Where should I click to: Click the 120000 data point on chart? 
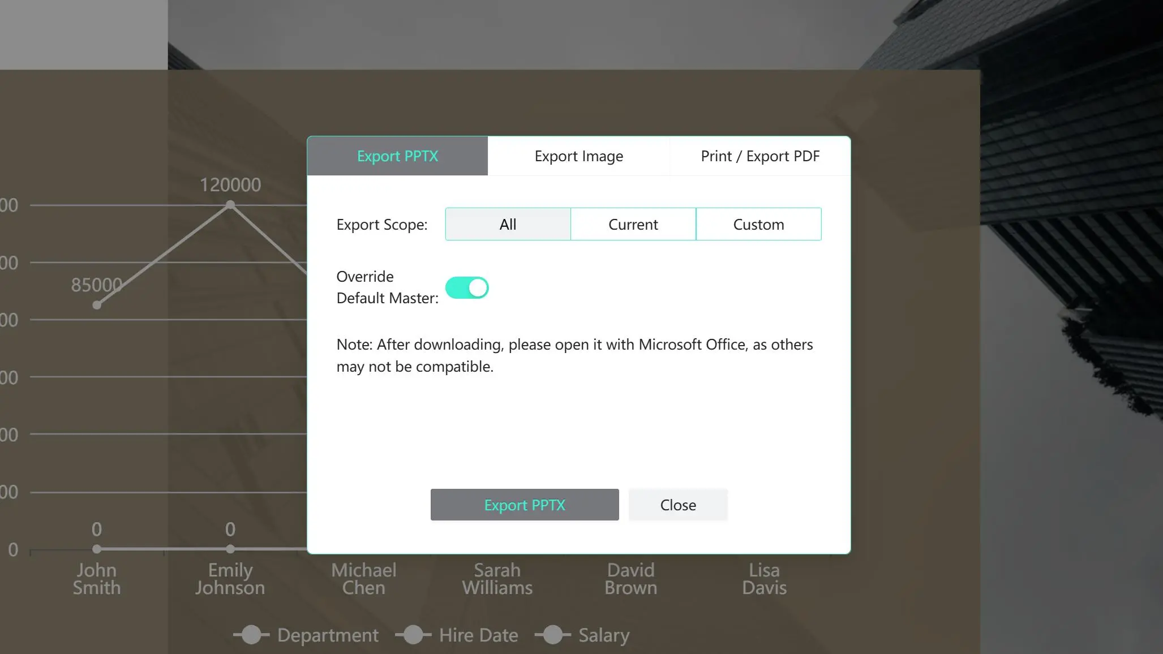(230, 205)
